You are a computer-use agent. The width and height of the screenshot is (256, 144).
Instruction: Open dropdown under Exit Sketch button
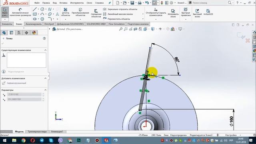point(5,20)
